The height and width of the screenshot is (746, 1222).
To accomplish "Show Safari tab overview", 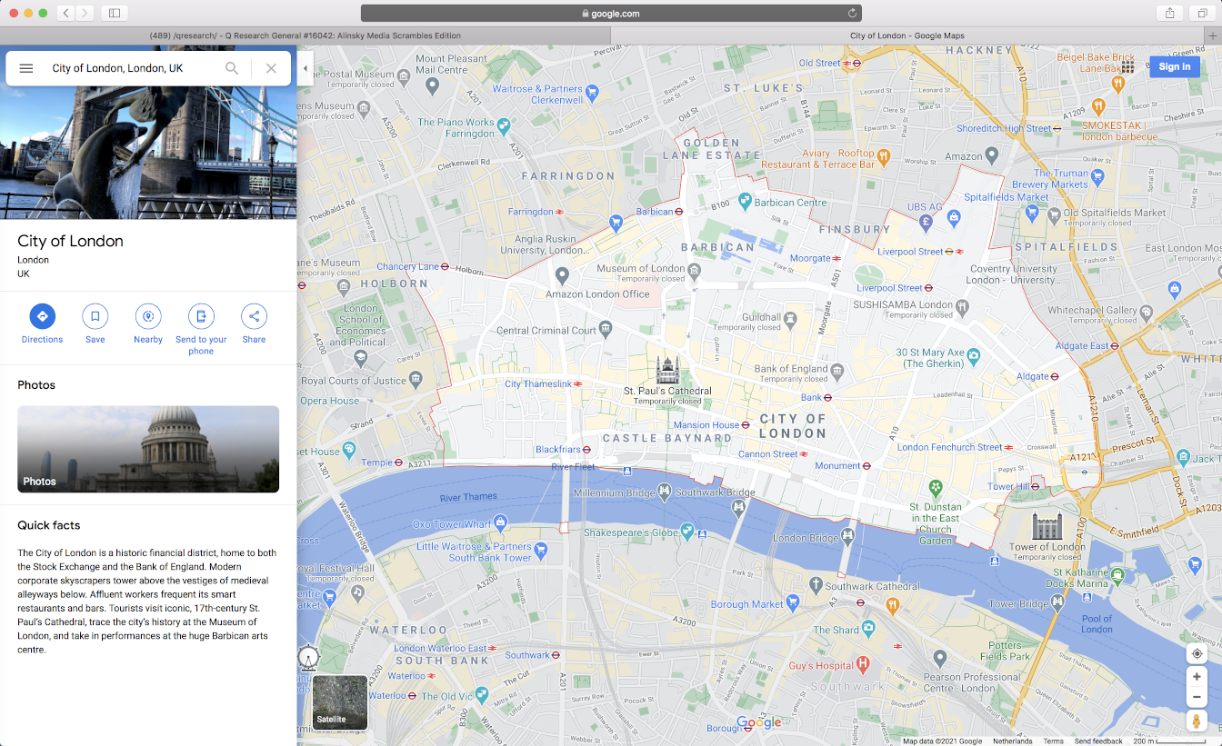I will coord(1203,13).
